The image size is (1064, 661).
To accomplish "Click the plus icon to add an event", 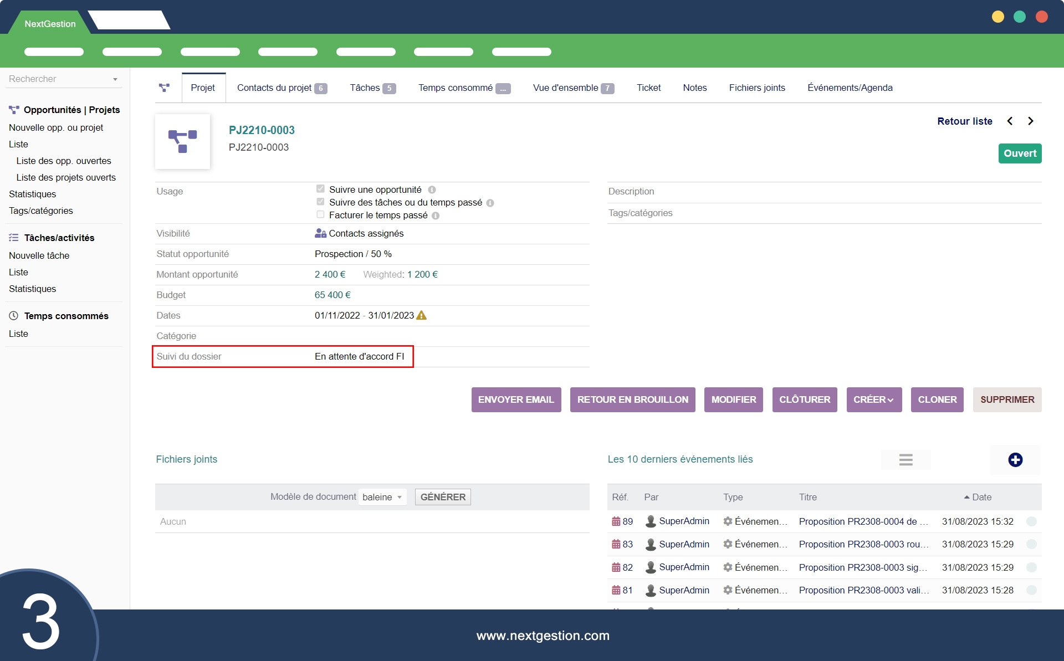I will tap(1015, 460).
